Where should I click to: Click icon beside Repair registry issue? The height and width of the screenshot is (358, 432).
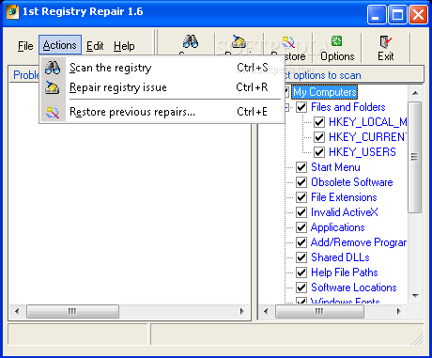[x=53, y=87]
